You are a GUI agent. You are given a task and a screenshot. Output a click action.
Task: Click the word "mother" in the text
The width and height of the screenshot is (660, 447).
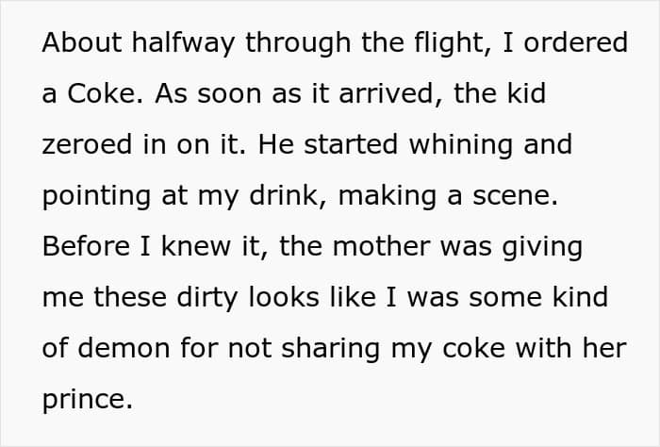click(x=381, y=246)
